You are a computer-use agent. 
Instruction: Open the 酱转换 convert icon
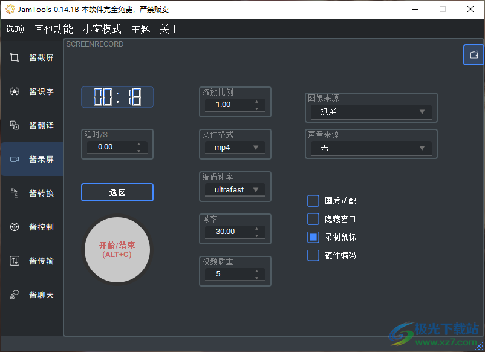[x=15, y=193]
